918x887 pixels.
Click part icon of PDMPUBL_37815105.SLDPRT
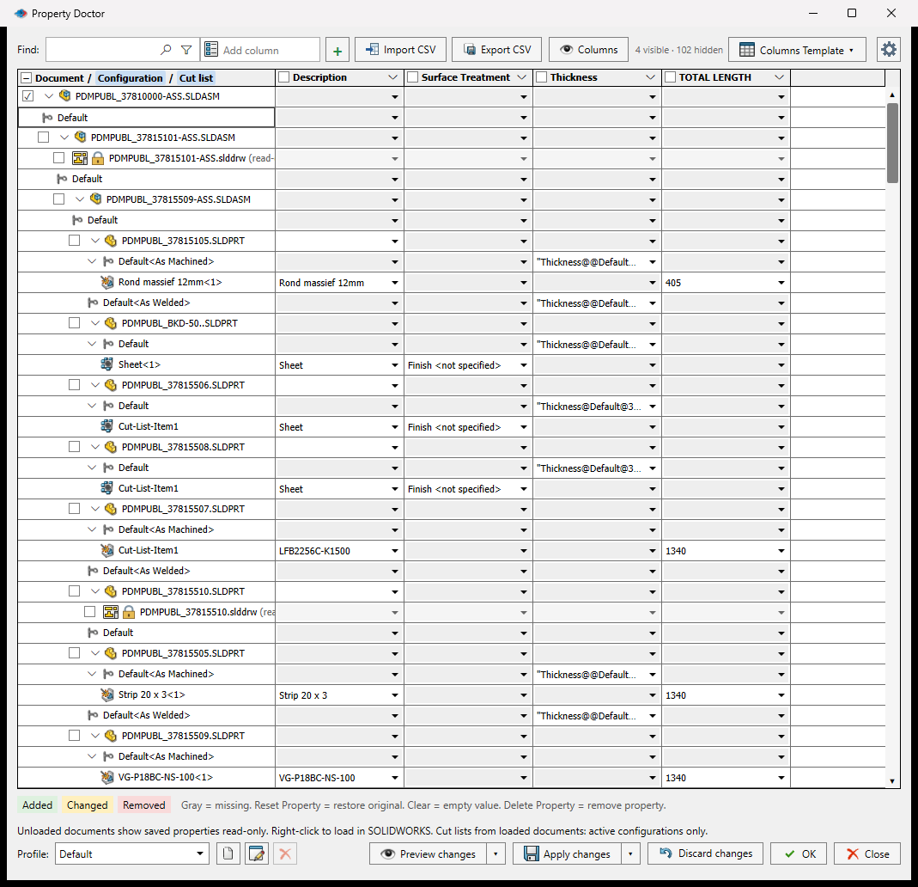pos(111,240)
